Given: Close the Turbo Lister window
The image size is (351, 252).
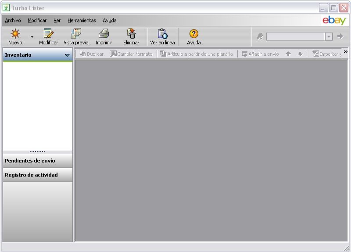Looking at the screenshot, I should (344, 8).
